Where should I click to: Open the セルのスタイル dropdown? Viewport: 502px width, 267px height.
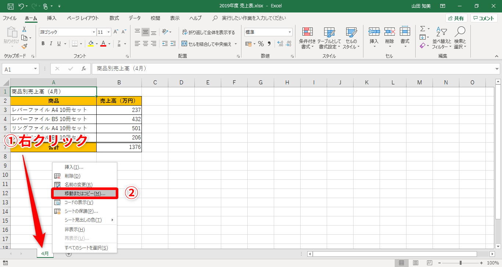tap(351, 37)
